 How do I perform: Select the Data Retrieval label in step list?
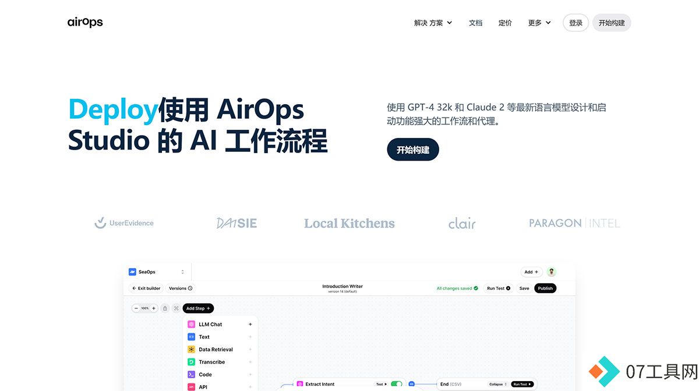pyautogui.click(x=216, y=350)
